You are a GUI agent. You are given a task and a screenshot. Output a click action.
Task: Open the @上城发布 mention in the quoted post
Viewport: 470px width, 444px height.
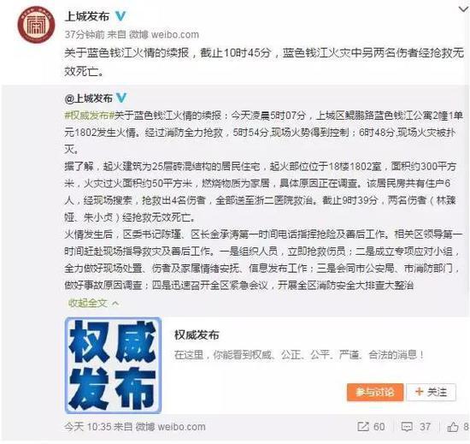pos(88,98)
